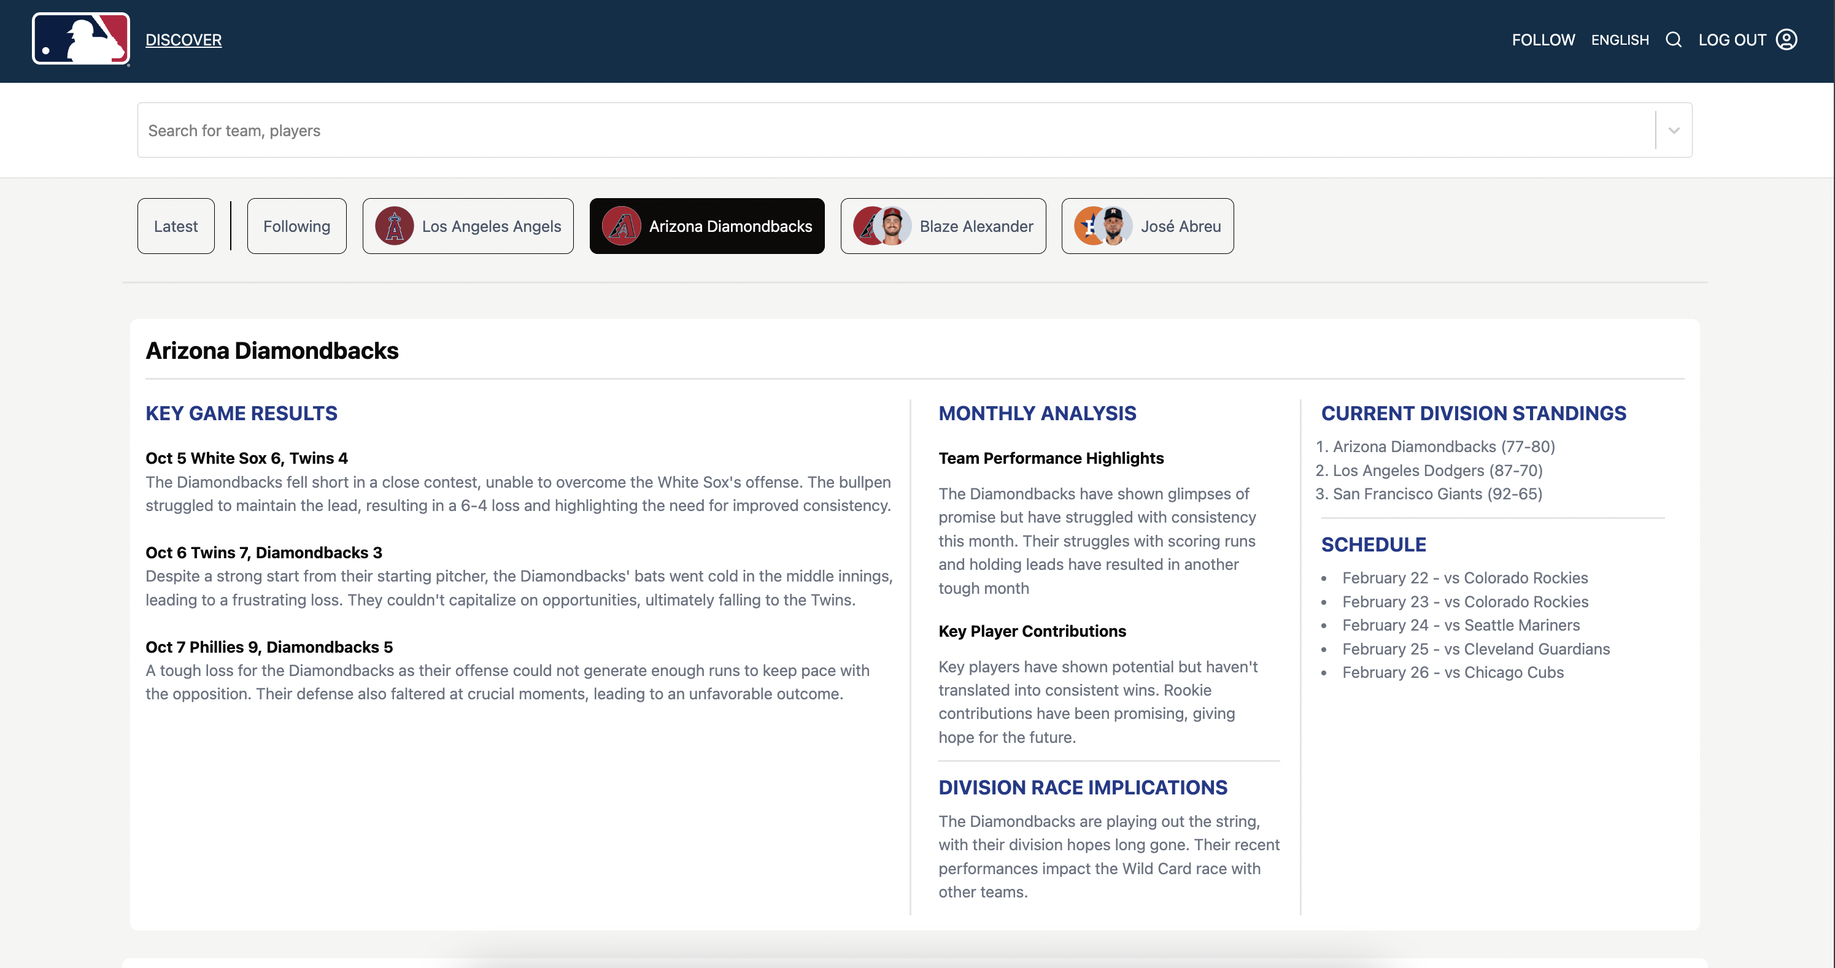Image resolution: width=1835 pixels, height=968 pixels.
Task: Click the LOG OUT button
Action: [1732, 40]
